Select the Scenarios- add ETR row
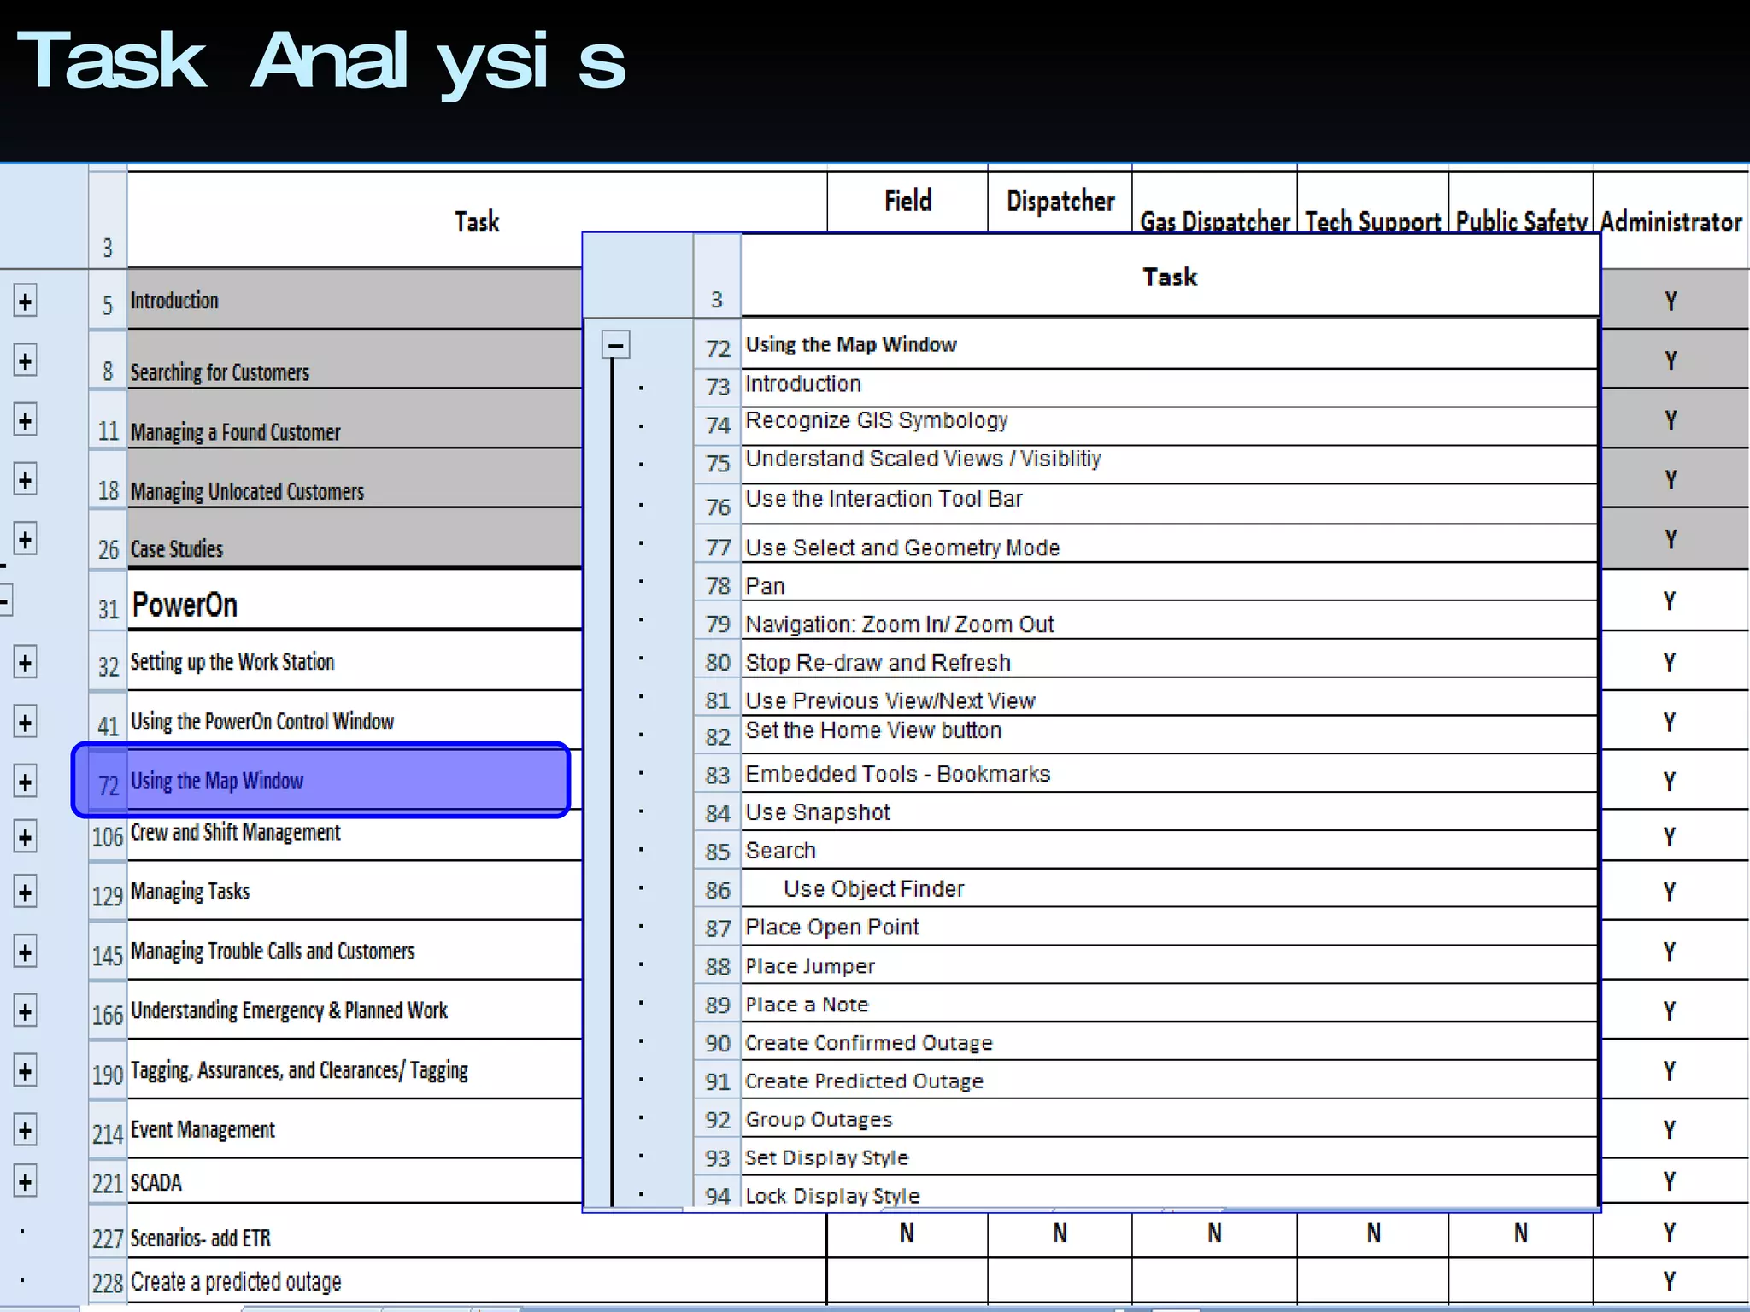Image resolution: width=1750 pixels, height=1312 pixels. coord(477,1236)
